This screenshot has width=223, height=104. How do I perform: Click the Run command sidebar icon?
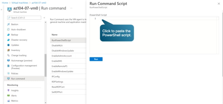coord(8,79)
